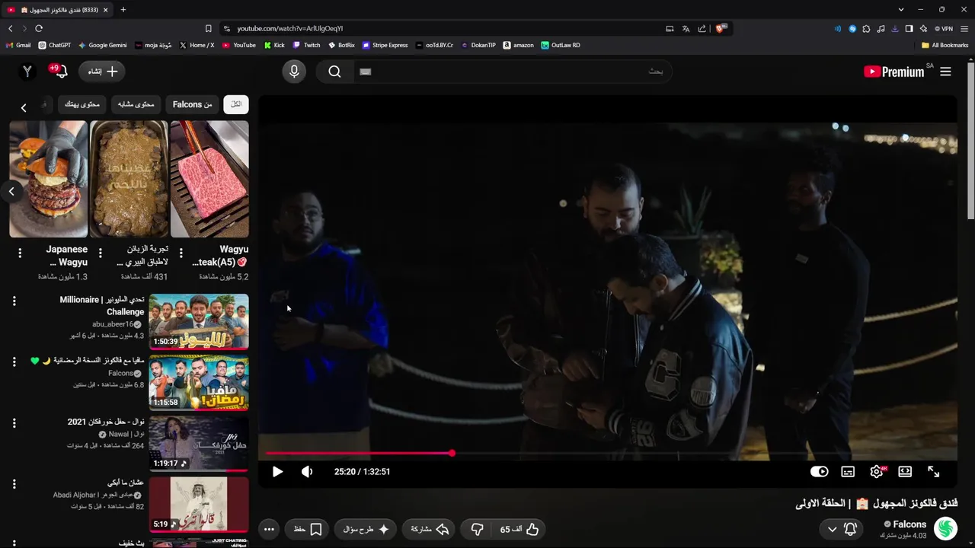Select the من Falcons filter chip

193,104
